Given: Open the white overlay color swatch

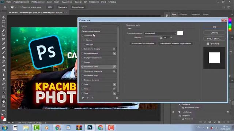Looking at the screenshot, I should [x=180, y=33].
